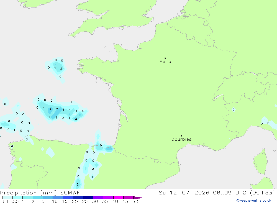The height and width of the screenshot is (203, 277).
Task: Click the Dourbies location label
Action: point(181,139)
